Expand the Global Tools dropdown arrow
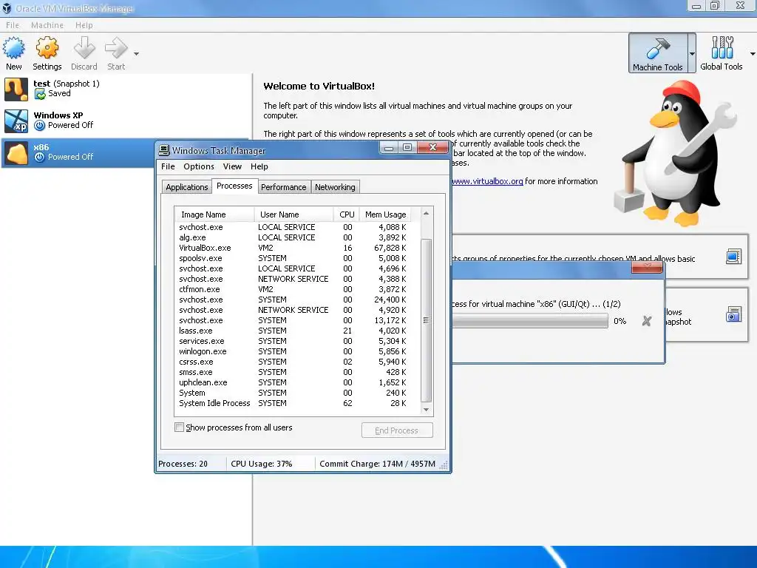 click(x=753, y=53)
